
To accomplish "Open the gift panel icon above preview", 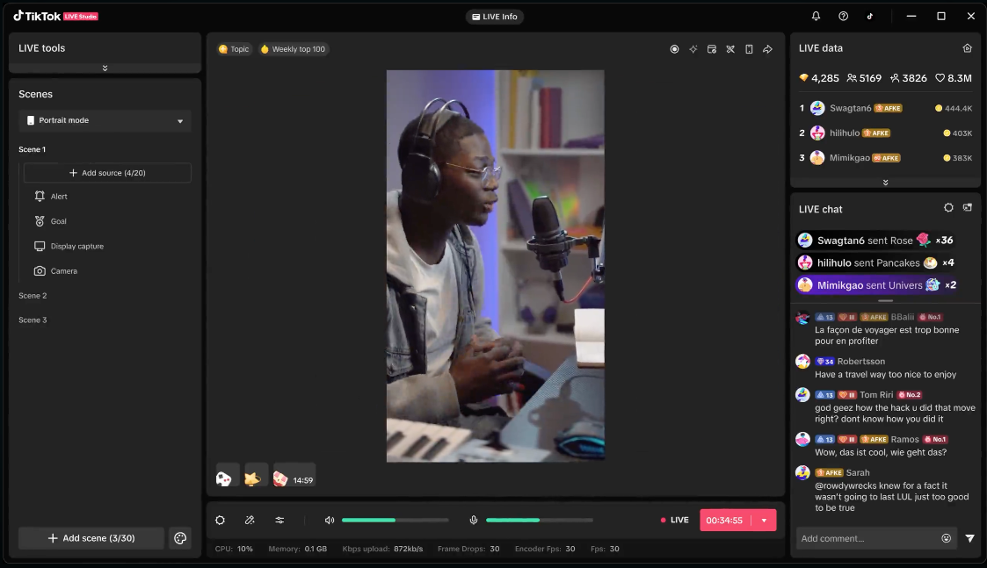I will point(712,49).
